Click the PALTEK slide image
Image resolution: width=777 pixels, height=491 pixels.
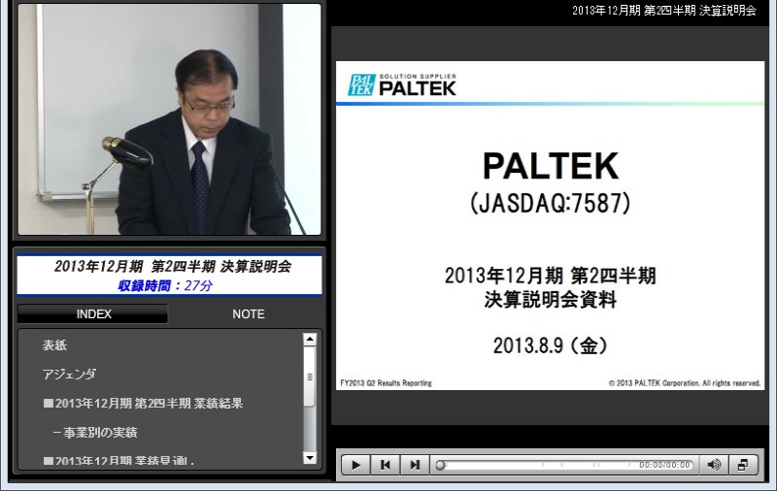point(550,226)
